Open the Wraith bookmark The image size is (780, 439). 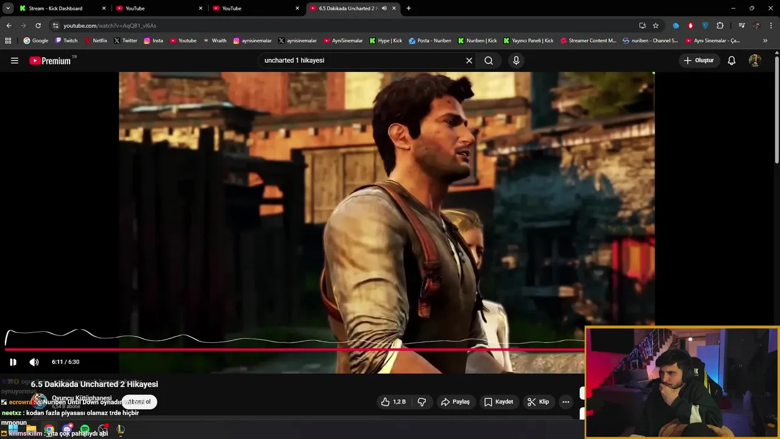click(214, 41)
